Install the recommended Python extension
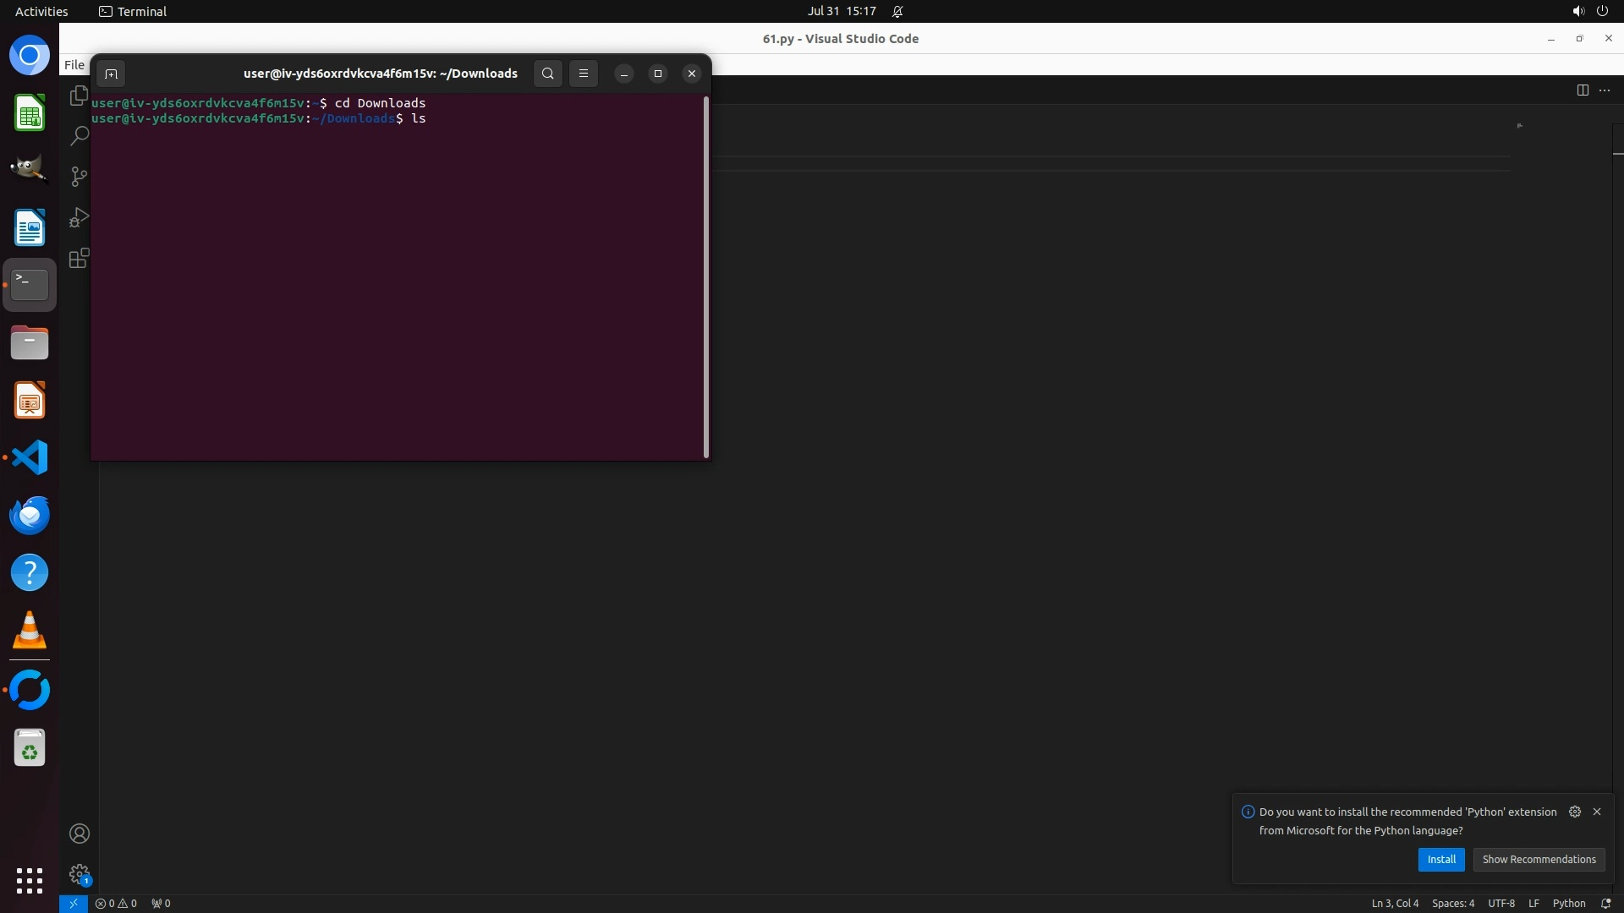 click(1441, 859)
